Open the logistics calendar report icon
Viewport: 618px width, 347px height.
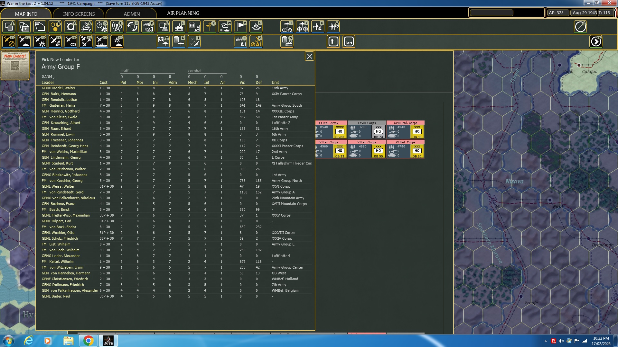pyautogui.click(x=194, y=27)
